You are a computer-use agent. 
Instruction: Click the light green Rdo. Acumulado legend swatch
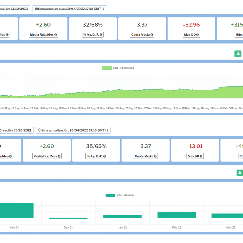(107, 68)
